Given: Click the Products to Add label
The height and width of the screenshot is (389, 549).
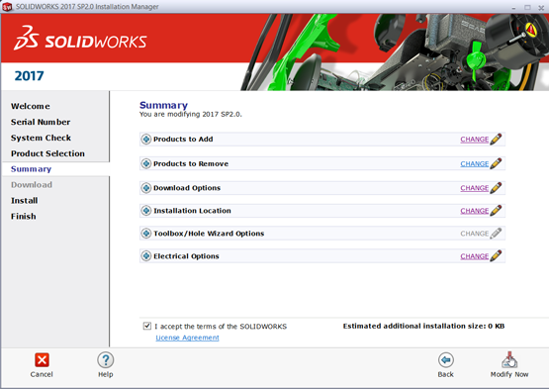Looking at the screenshot, I should [183, 140].
